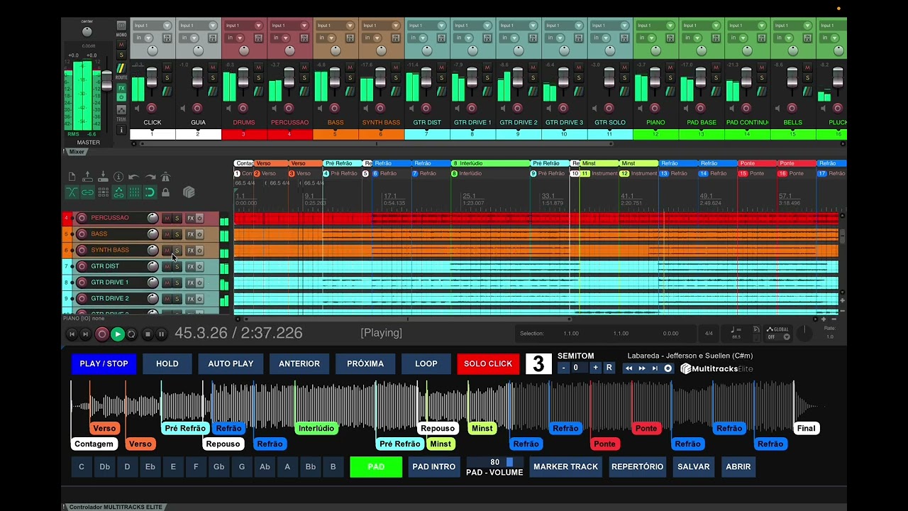Click master track info icon

[x=121, y=129]
